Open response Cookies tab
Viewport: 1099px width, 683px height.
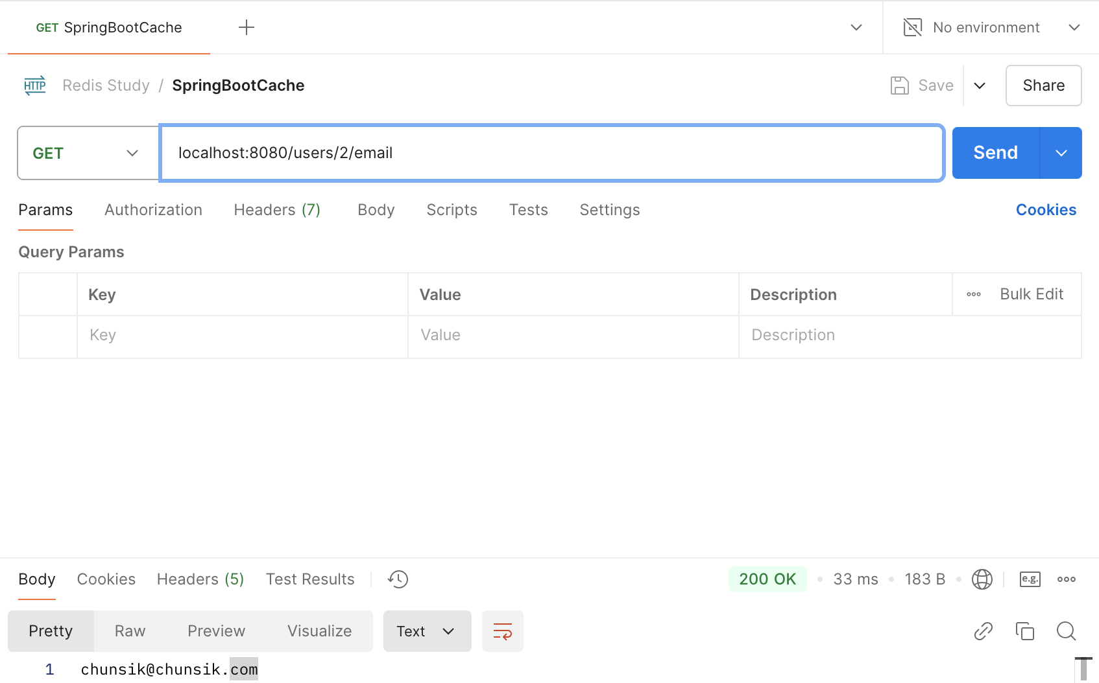click(106, 579)
